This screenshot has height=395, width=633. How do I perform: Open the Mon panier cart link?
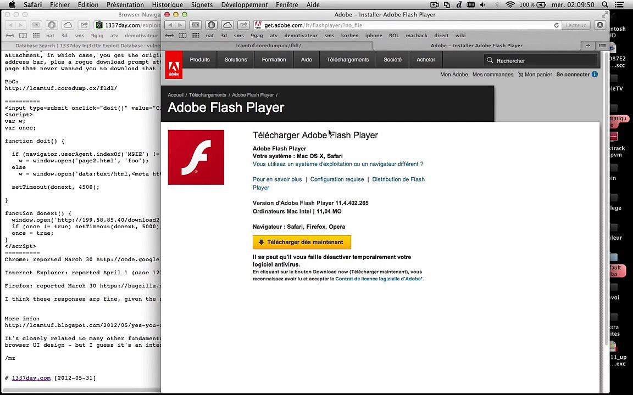tap(535, 75)
